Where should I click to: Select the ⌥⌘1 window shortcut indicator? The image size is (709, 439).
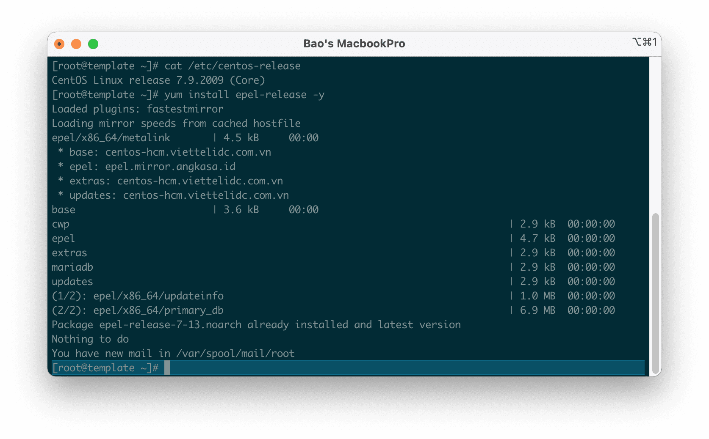[645, 42]
